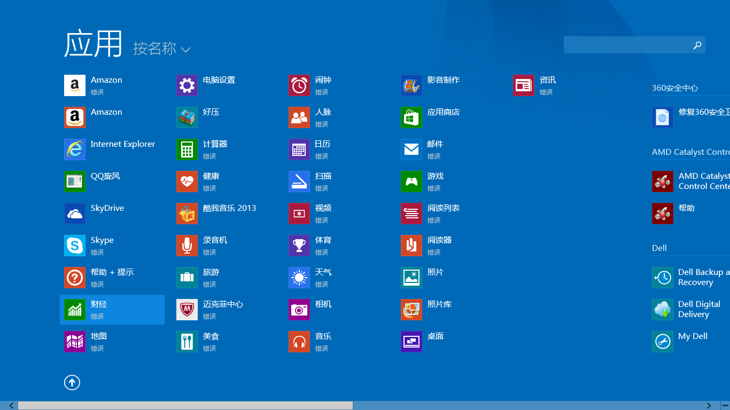Open the 邮件 envelope icon
The height and width of the screenshot is (410, 730).
coord(411,149)
